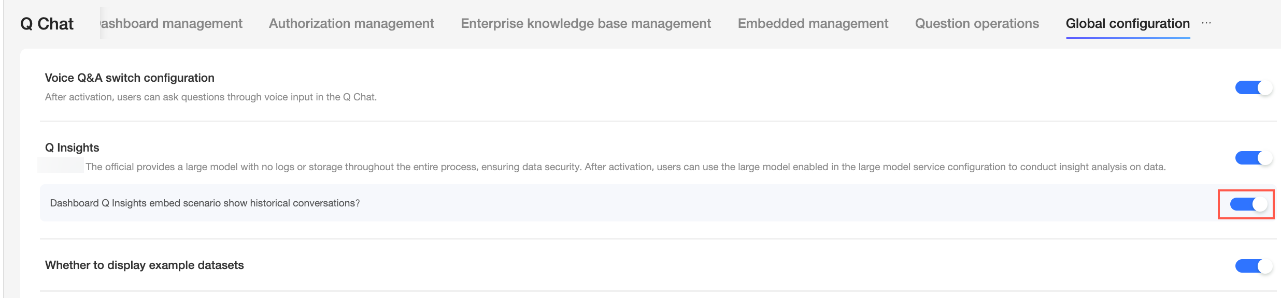
Task: Click the Global configuration tab
Action: click(x=1128, y=24)
